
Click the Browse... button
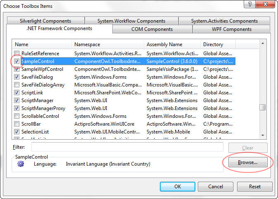point(247,162)
